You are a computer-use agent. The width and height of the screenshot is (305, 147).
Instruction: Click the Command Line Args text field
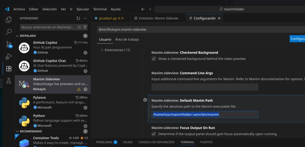click(205, 87)
